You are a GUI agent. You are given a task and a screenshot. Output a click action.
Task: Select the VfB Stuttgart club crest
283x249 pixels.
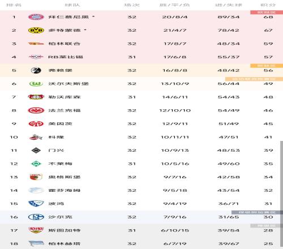click(x=36, y=230)
